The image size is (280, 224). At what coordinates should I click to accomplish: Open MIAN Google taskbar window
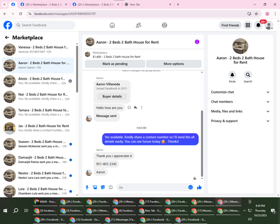click(x=45, y=202)
